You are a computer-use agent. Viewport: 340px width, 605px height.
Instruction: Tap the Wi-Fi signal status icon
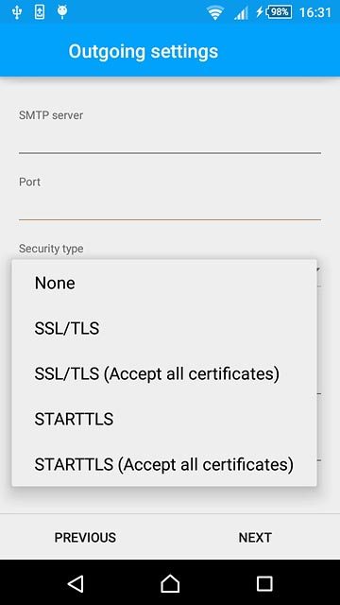point(214,12)
